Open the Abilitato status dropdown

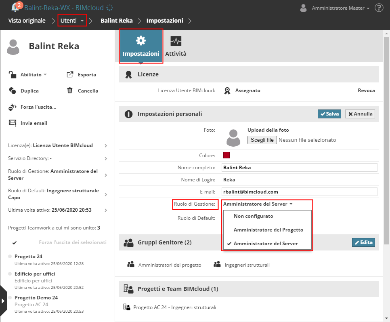34,75
